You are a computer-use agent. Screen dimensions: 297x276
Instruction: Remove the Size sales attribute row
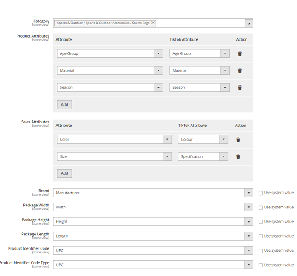[238, 157]
